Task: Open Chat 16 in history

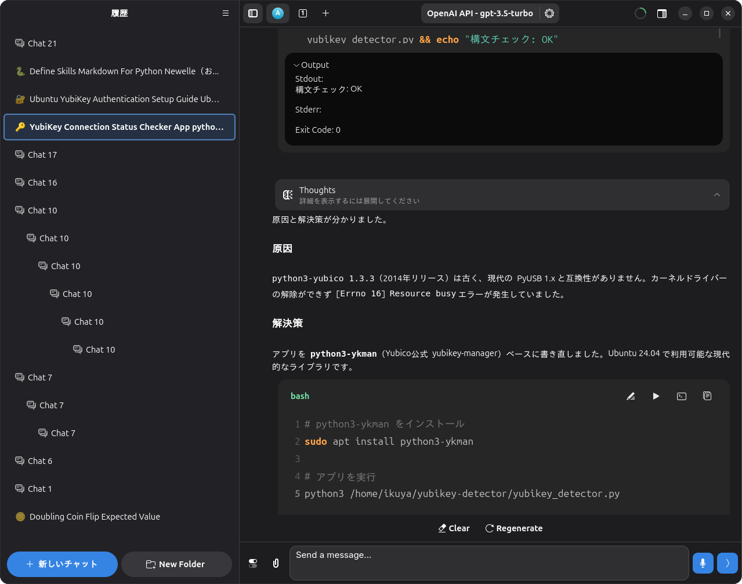Action: pos(120,183)
